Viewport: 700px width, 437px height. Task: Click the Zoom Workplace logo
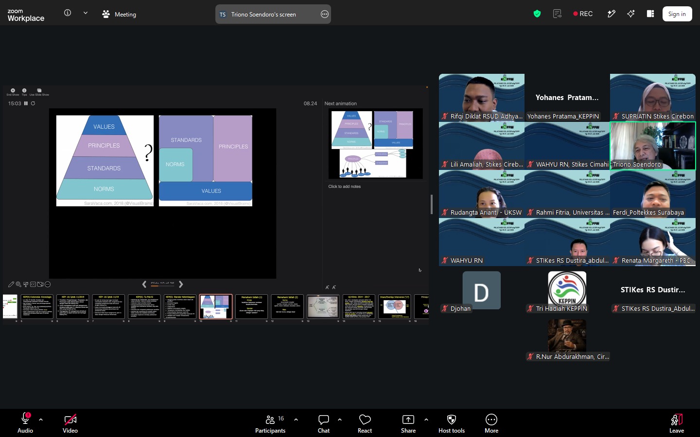click(26, 15)
